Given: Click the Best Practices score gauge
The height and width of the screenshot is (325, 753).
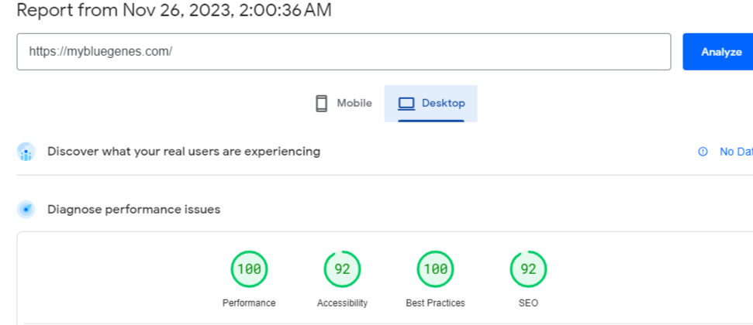Looking at the screenshot, I should point(435,269).
